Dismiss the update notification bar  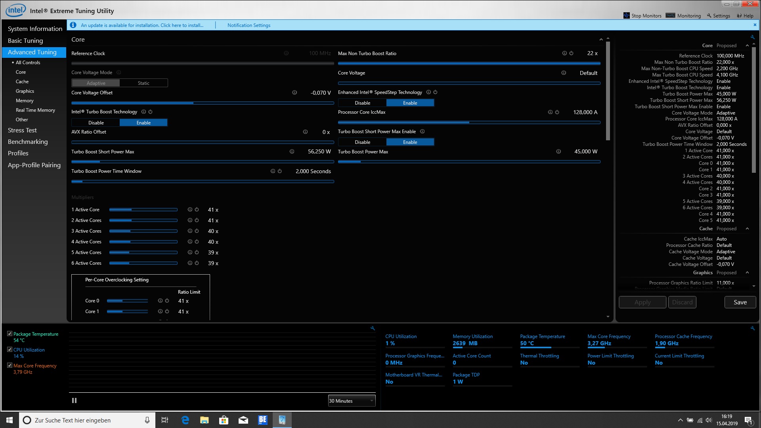(755, 25)
